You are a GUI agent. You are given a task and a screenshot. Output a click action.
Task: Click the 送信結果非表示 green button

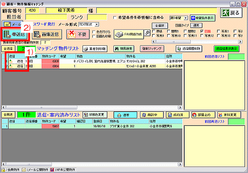(x=227, y=49)
